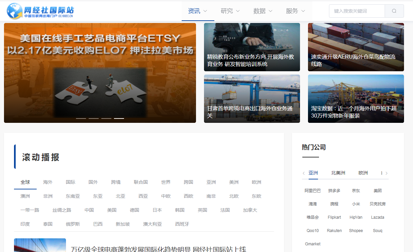Open the bridge thumbnail of first news item
413x252 pixels.
click(40, 245)
